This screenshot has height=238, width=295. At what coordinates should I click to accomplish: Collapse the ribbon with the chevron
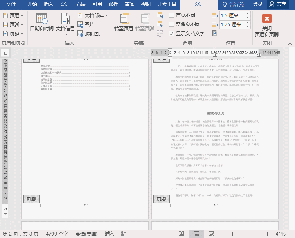(x=290, y=44)
